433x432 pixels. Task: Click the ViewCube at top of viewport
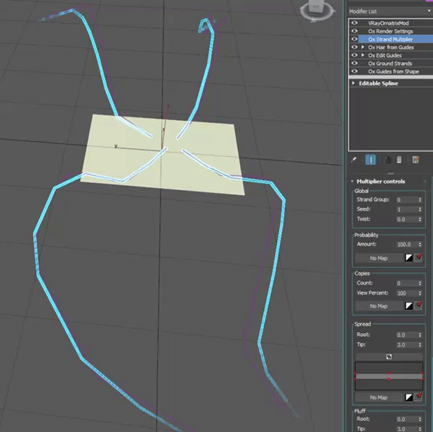click(x=316, y=9)
